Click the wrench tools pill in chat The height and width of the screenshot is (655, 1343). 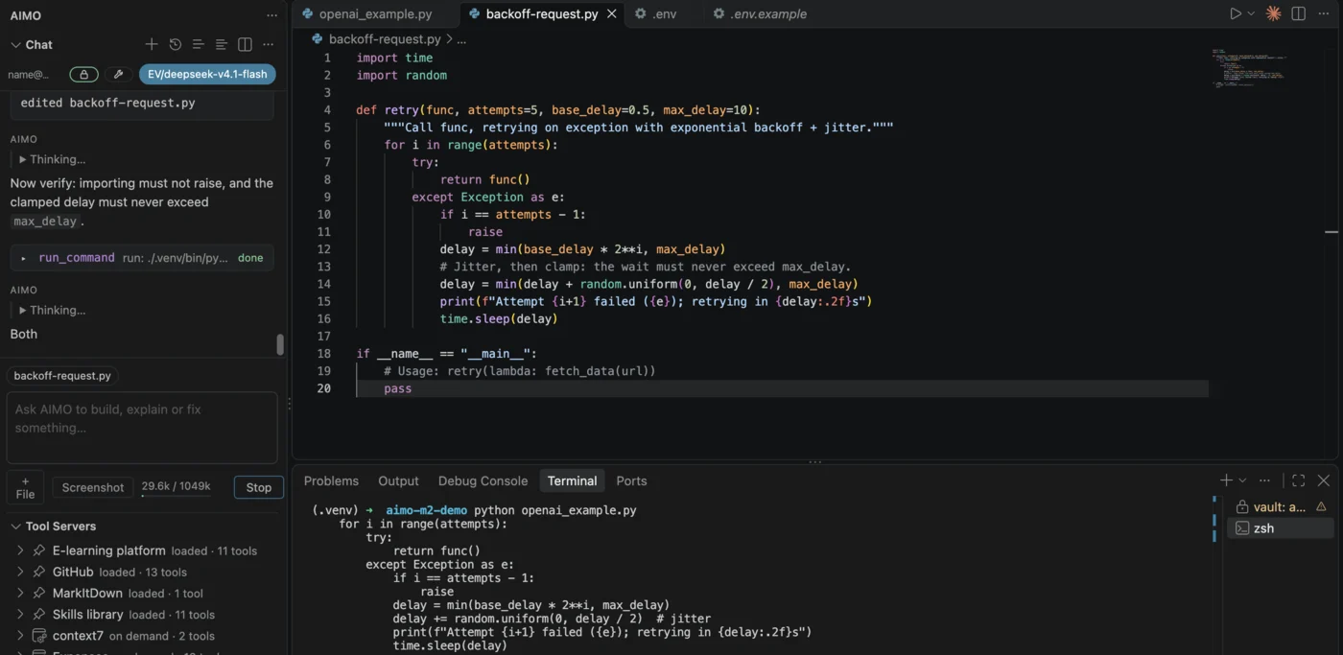point(118,74)
